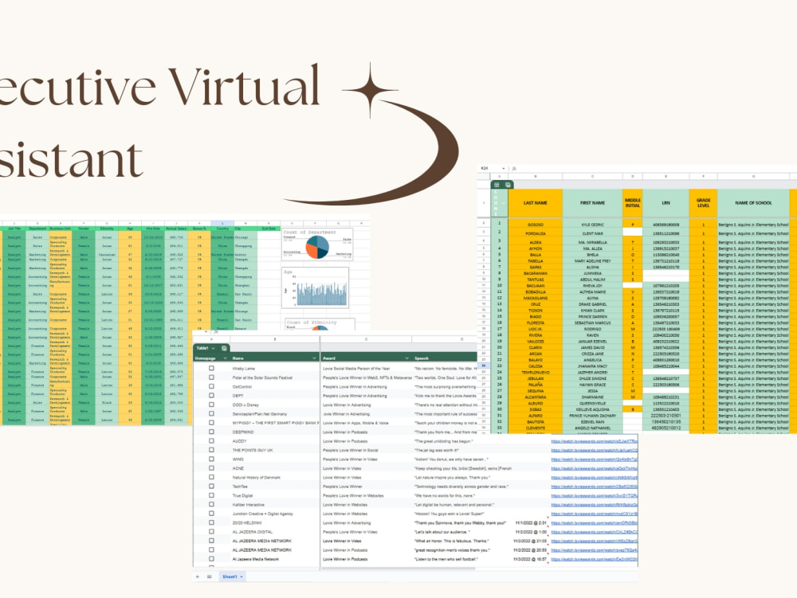The height and width of the screenshot is (598, 797).
Task: Open the all sheets list icon
Action: point(210,577)
